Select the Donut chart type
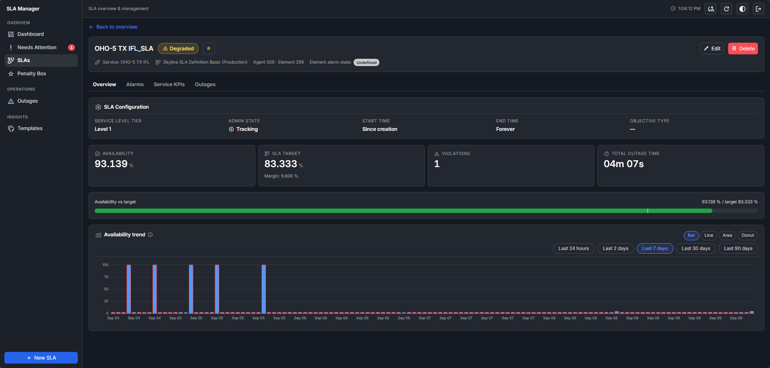The width and height of the screenshot is (770, 368). pos(748,236)
